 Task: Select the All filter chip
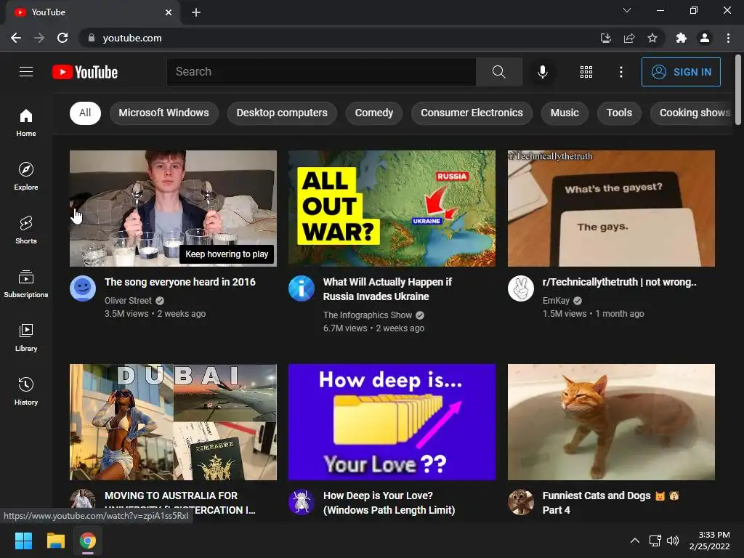click(86, 113)
